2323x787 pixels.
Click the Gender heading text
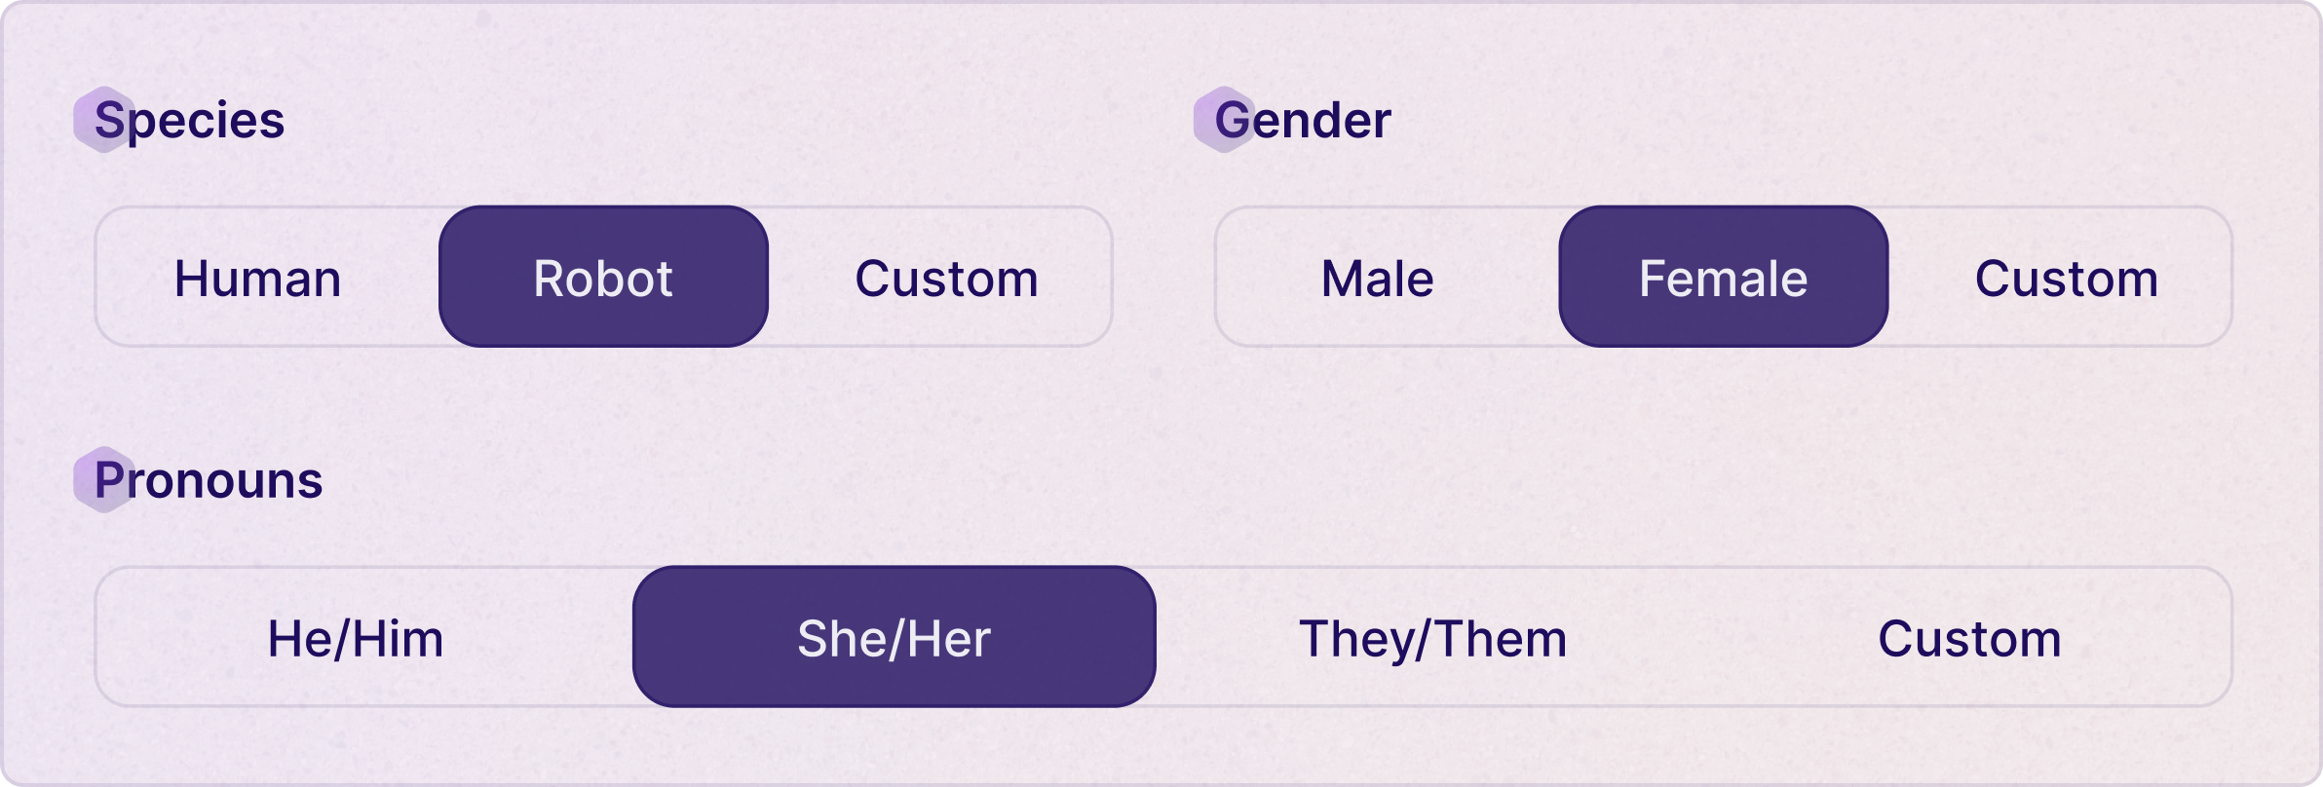[x=1303, y=120]
